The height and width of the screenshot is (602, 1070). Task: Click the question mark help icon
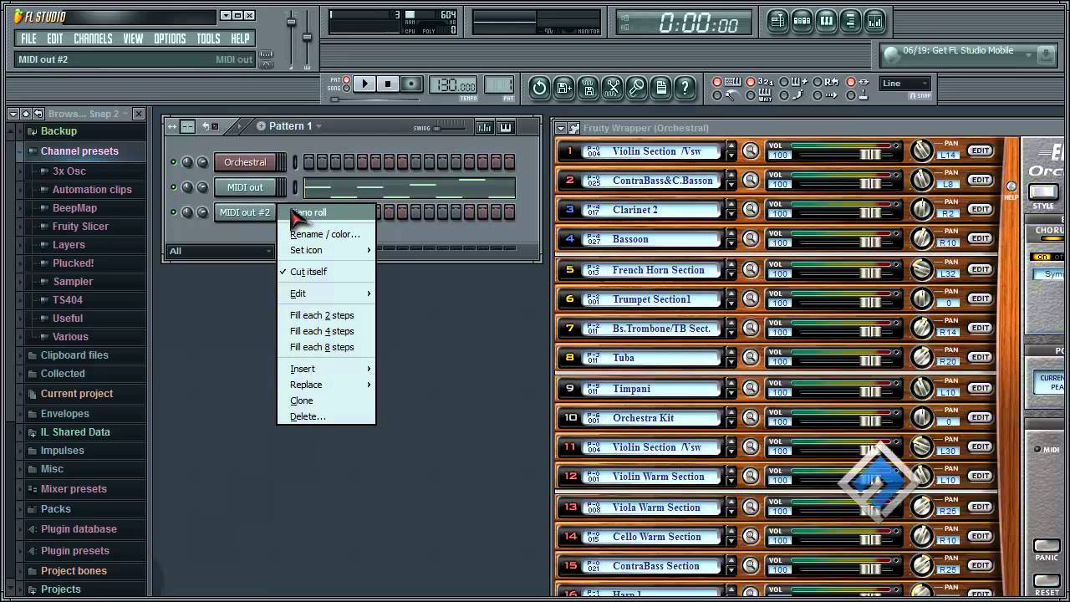685,87
